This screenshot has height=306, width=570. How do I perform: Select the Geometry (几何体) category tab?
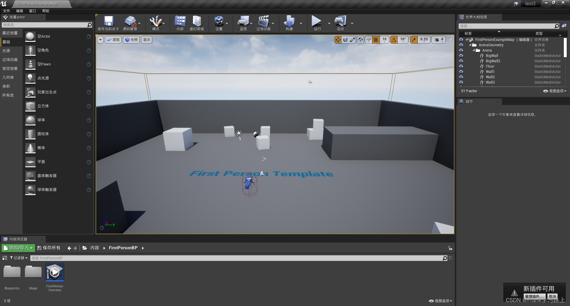coord(11,78)
